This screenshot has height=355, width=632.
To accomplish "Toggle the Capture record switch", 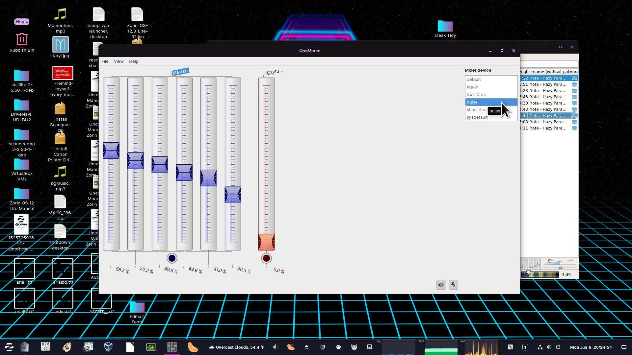I will [266, 258].
